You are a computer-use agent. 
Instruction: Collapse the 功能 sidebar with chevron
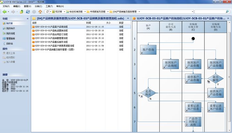point(28,18)
